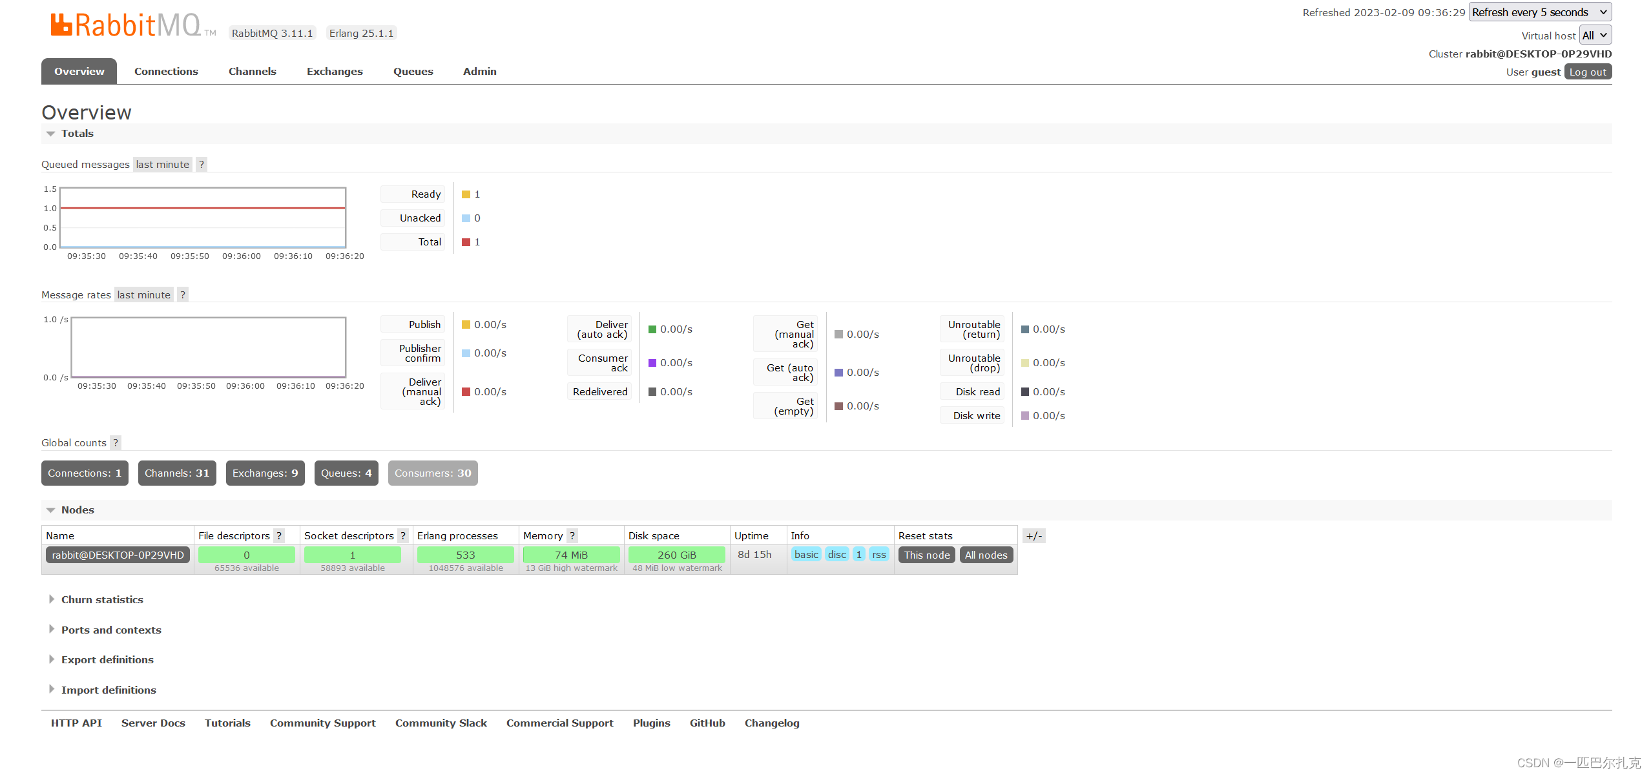Switch to the Queues tab

tap(413, 72)
